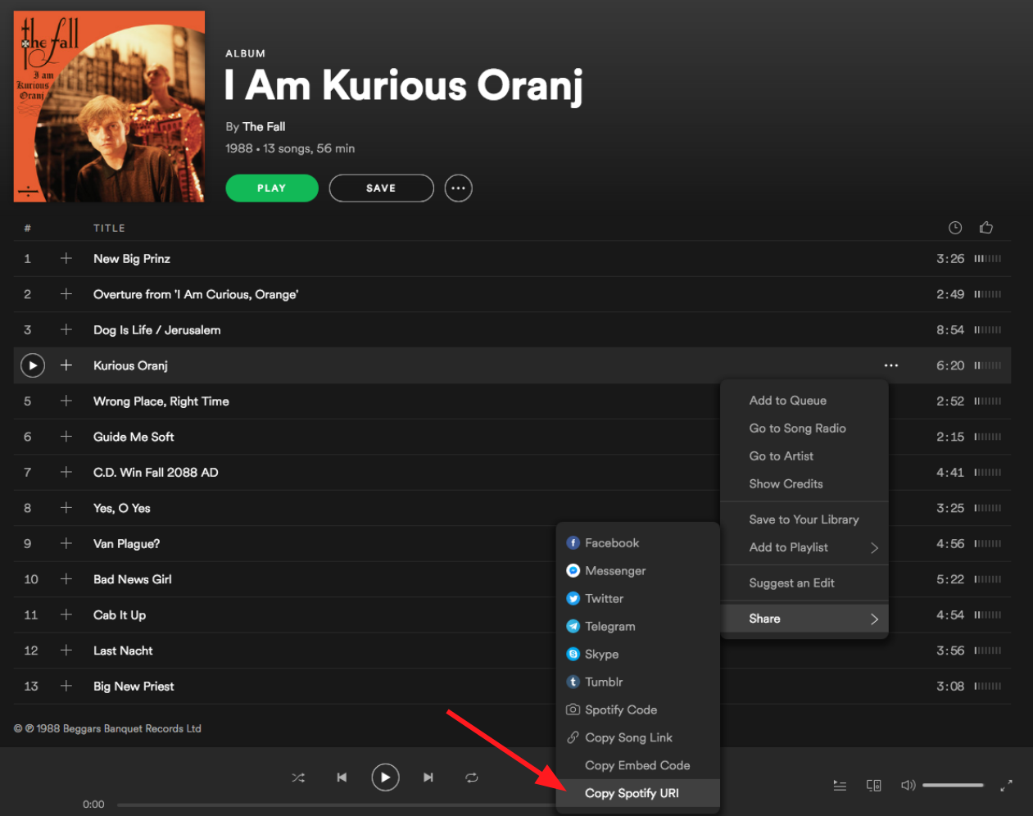
Task: Choose Save to Your Library
Action: point(804,519)
